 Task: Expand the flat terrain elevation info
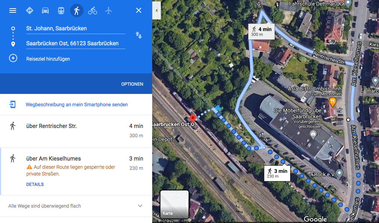(x=76, y=206)
